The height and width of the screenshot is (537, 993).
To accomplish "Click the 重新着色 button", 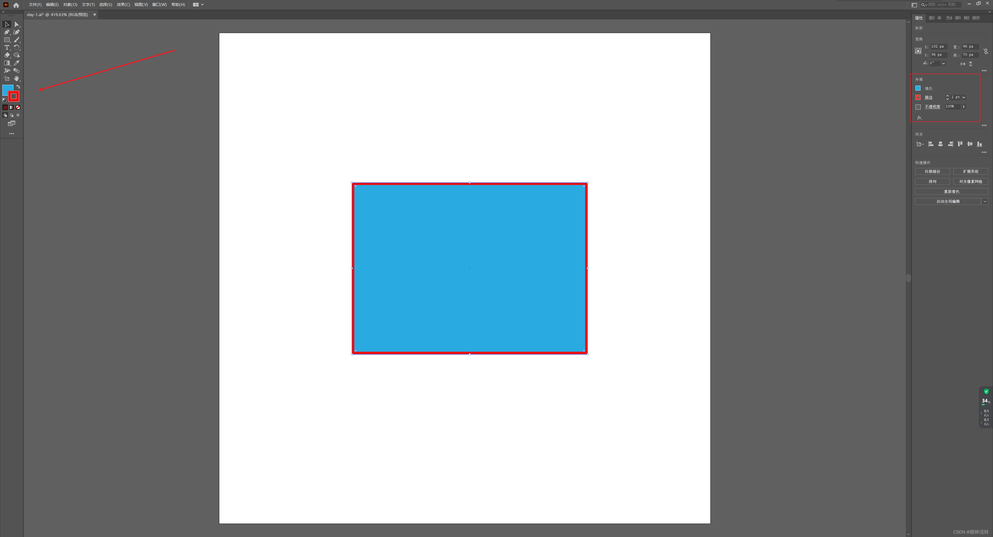I will (951, 191).
